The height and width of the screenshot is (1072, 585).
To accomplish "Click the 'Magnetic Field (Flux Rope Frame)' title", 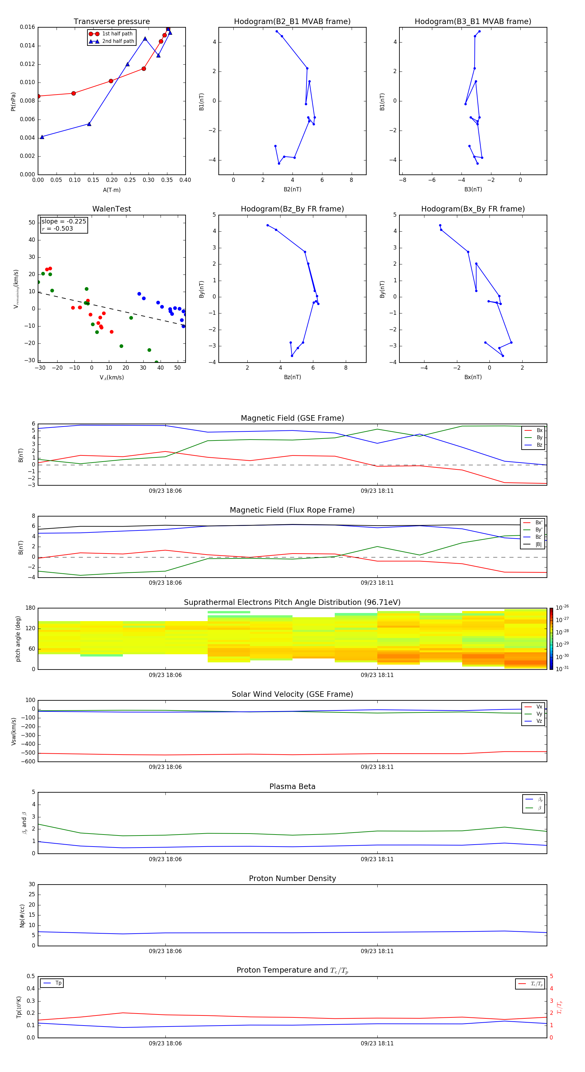I will tap(292, 510).
